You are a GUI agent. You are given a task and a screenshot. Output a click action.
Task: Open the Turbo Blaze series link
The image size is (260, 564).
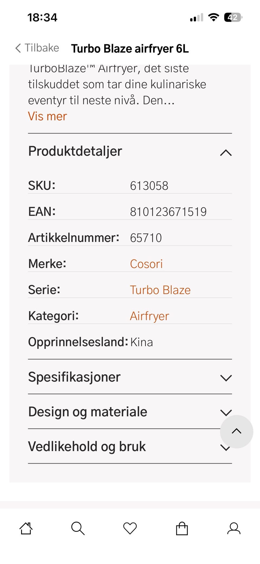160,290
